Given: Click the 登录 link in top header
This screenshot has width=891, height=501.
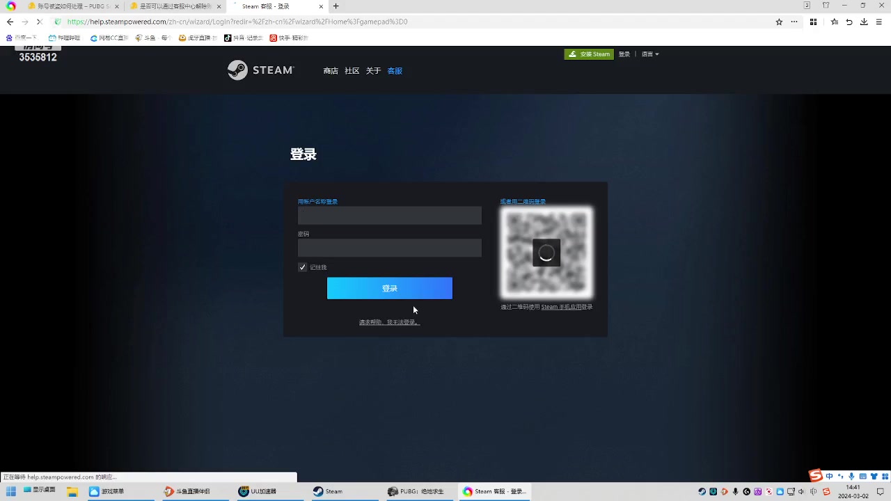Looking at the screenshot, I should (x=624, y=54).
